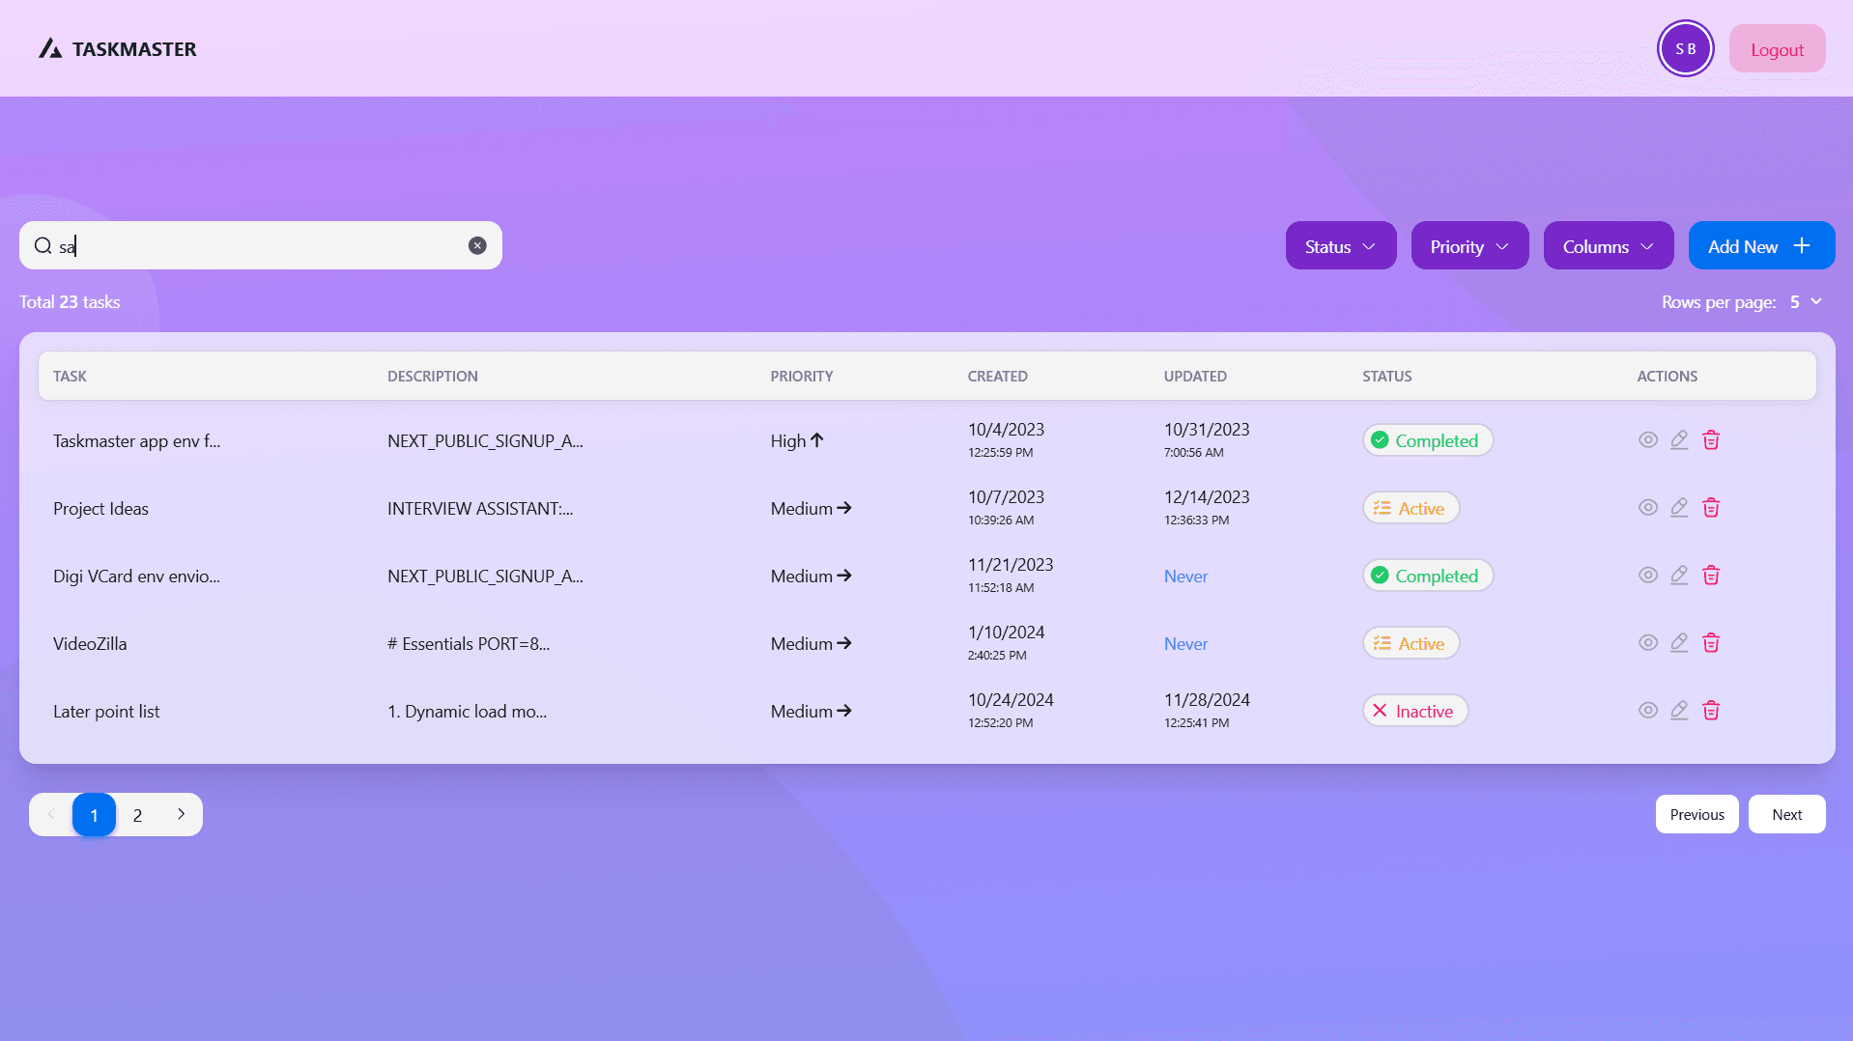
Task: Change the rows per page selector
Action: click(1806, 302)
